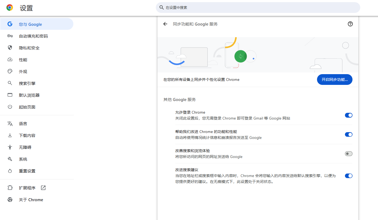Go back using the left arrow
The width and height of the screenshot is (378, 220).
165,24
